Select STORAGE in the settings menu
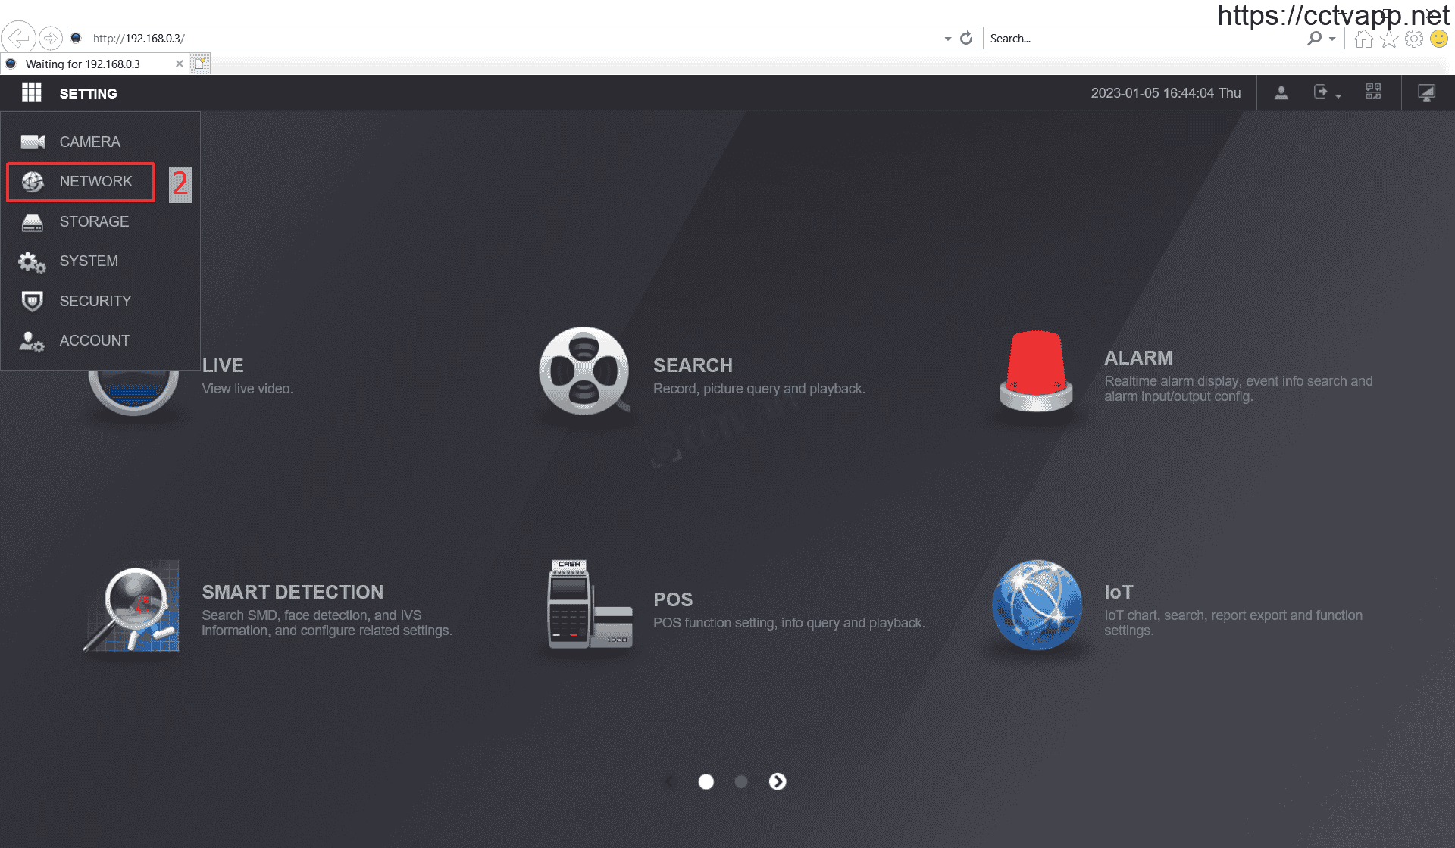1455x848 pixels. pyautogui.click(x=94, y=221)
